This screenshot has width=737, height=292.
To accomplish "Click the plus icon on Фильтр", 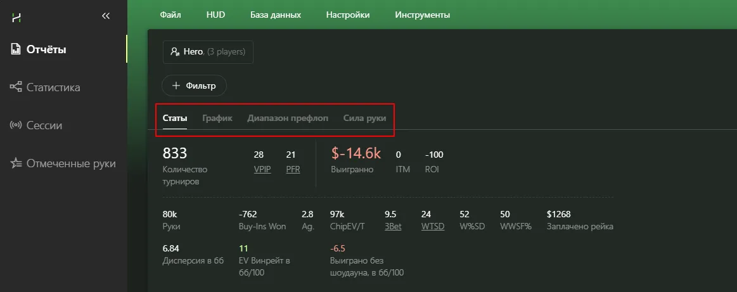I will 176,86.
